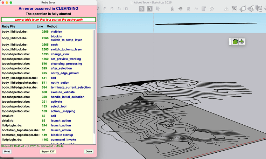
Task: Click the stacked layers icon in toolbar
Action: click(x=258, y=9)
